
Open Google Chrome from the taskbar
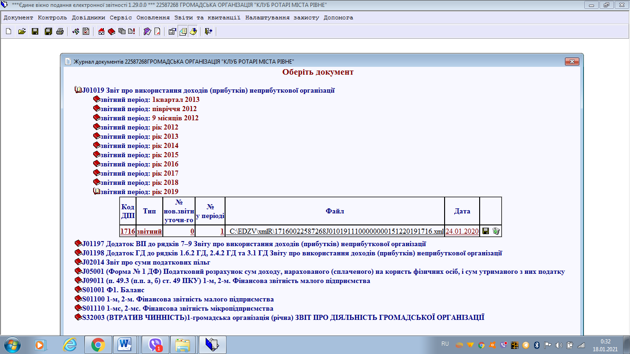point(98,344)
